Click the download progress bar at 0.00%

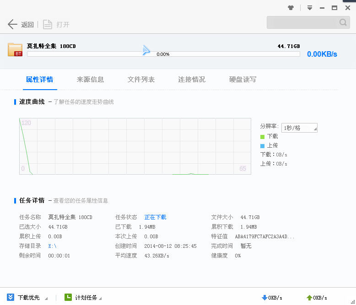click(x=163, y=54)
